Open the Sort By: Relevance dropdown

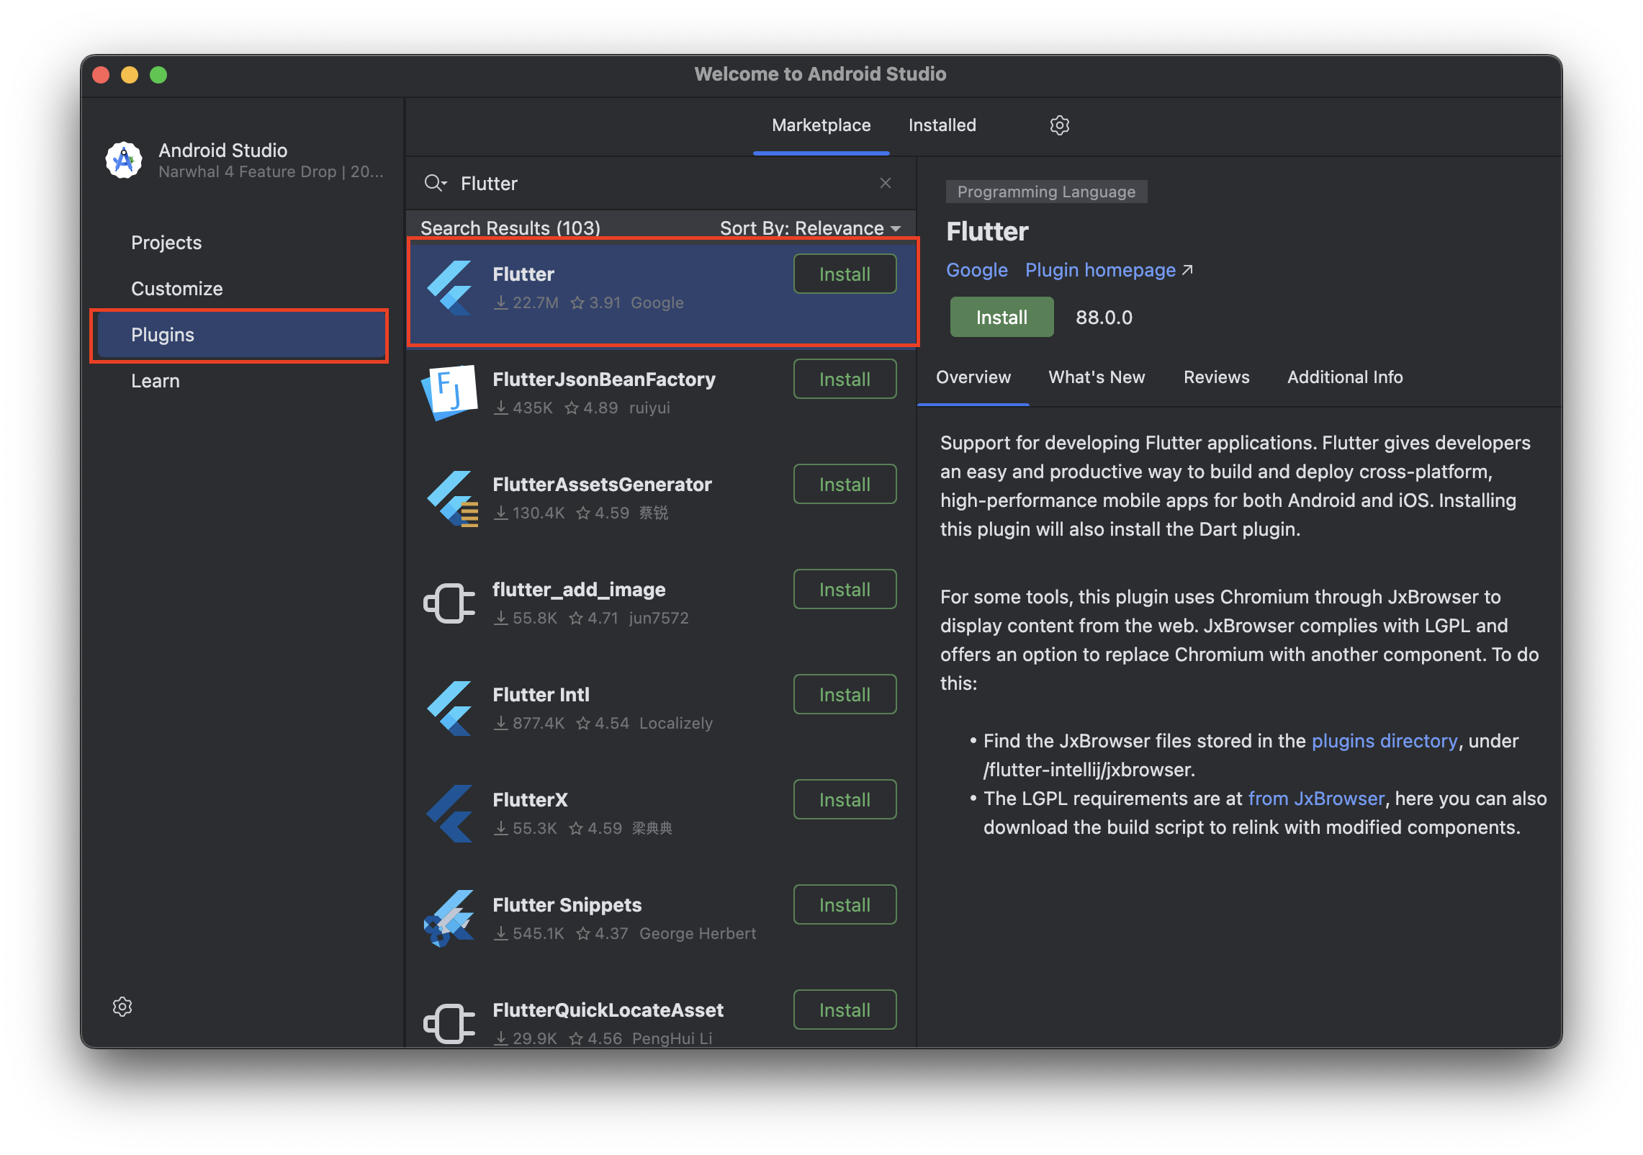(x=811, y=228)
